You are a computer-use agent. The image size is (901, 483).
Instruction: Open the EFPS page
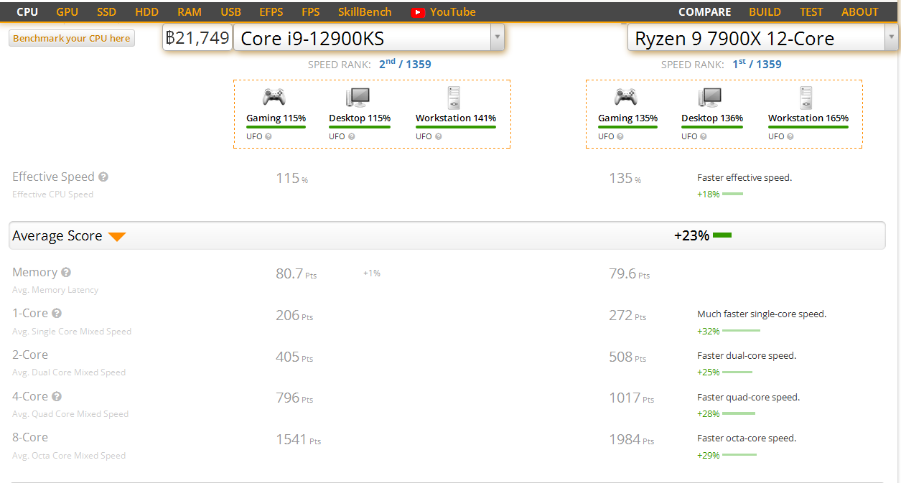coord(271,11)
